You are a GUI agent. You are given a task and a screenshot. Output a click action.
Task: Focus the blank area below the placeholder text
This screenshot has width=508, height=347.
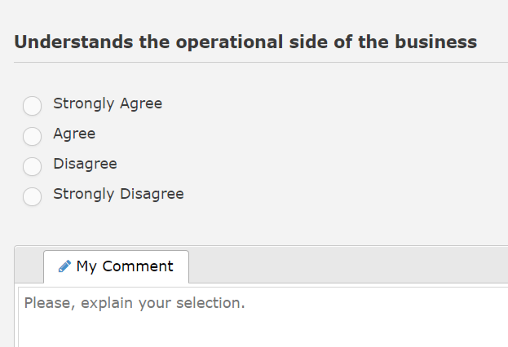coord(261,332)
